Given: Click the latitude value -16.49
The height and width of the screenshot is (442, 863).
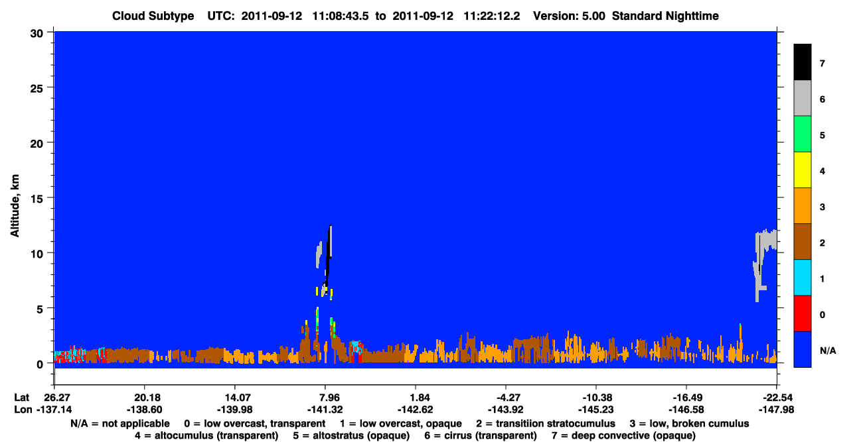Looking at the screenshot, I should [686, 398].
